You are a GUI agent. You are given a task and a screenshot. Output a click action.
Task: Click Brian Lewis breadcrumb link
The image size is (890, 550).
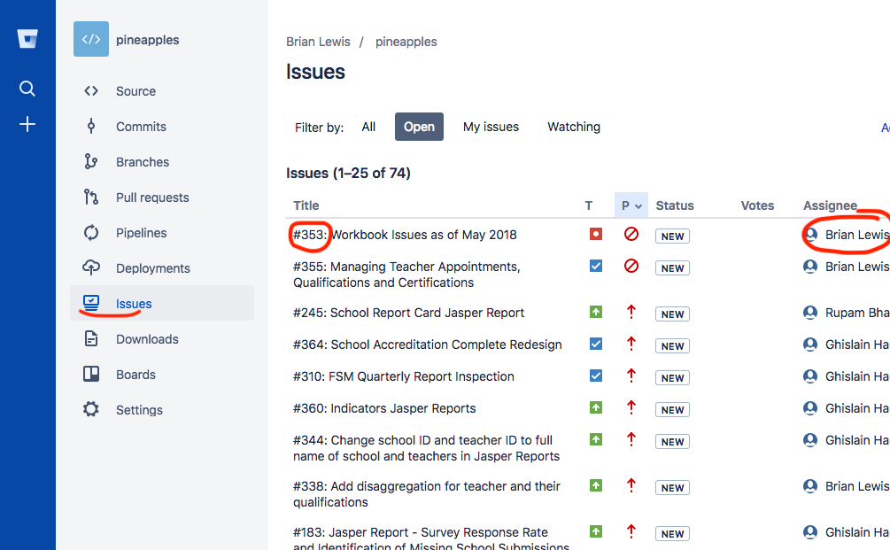click(318, 42)
